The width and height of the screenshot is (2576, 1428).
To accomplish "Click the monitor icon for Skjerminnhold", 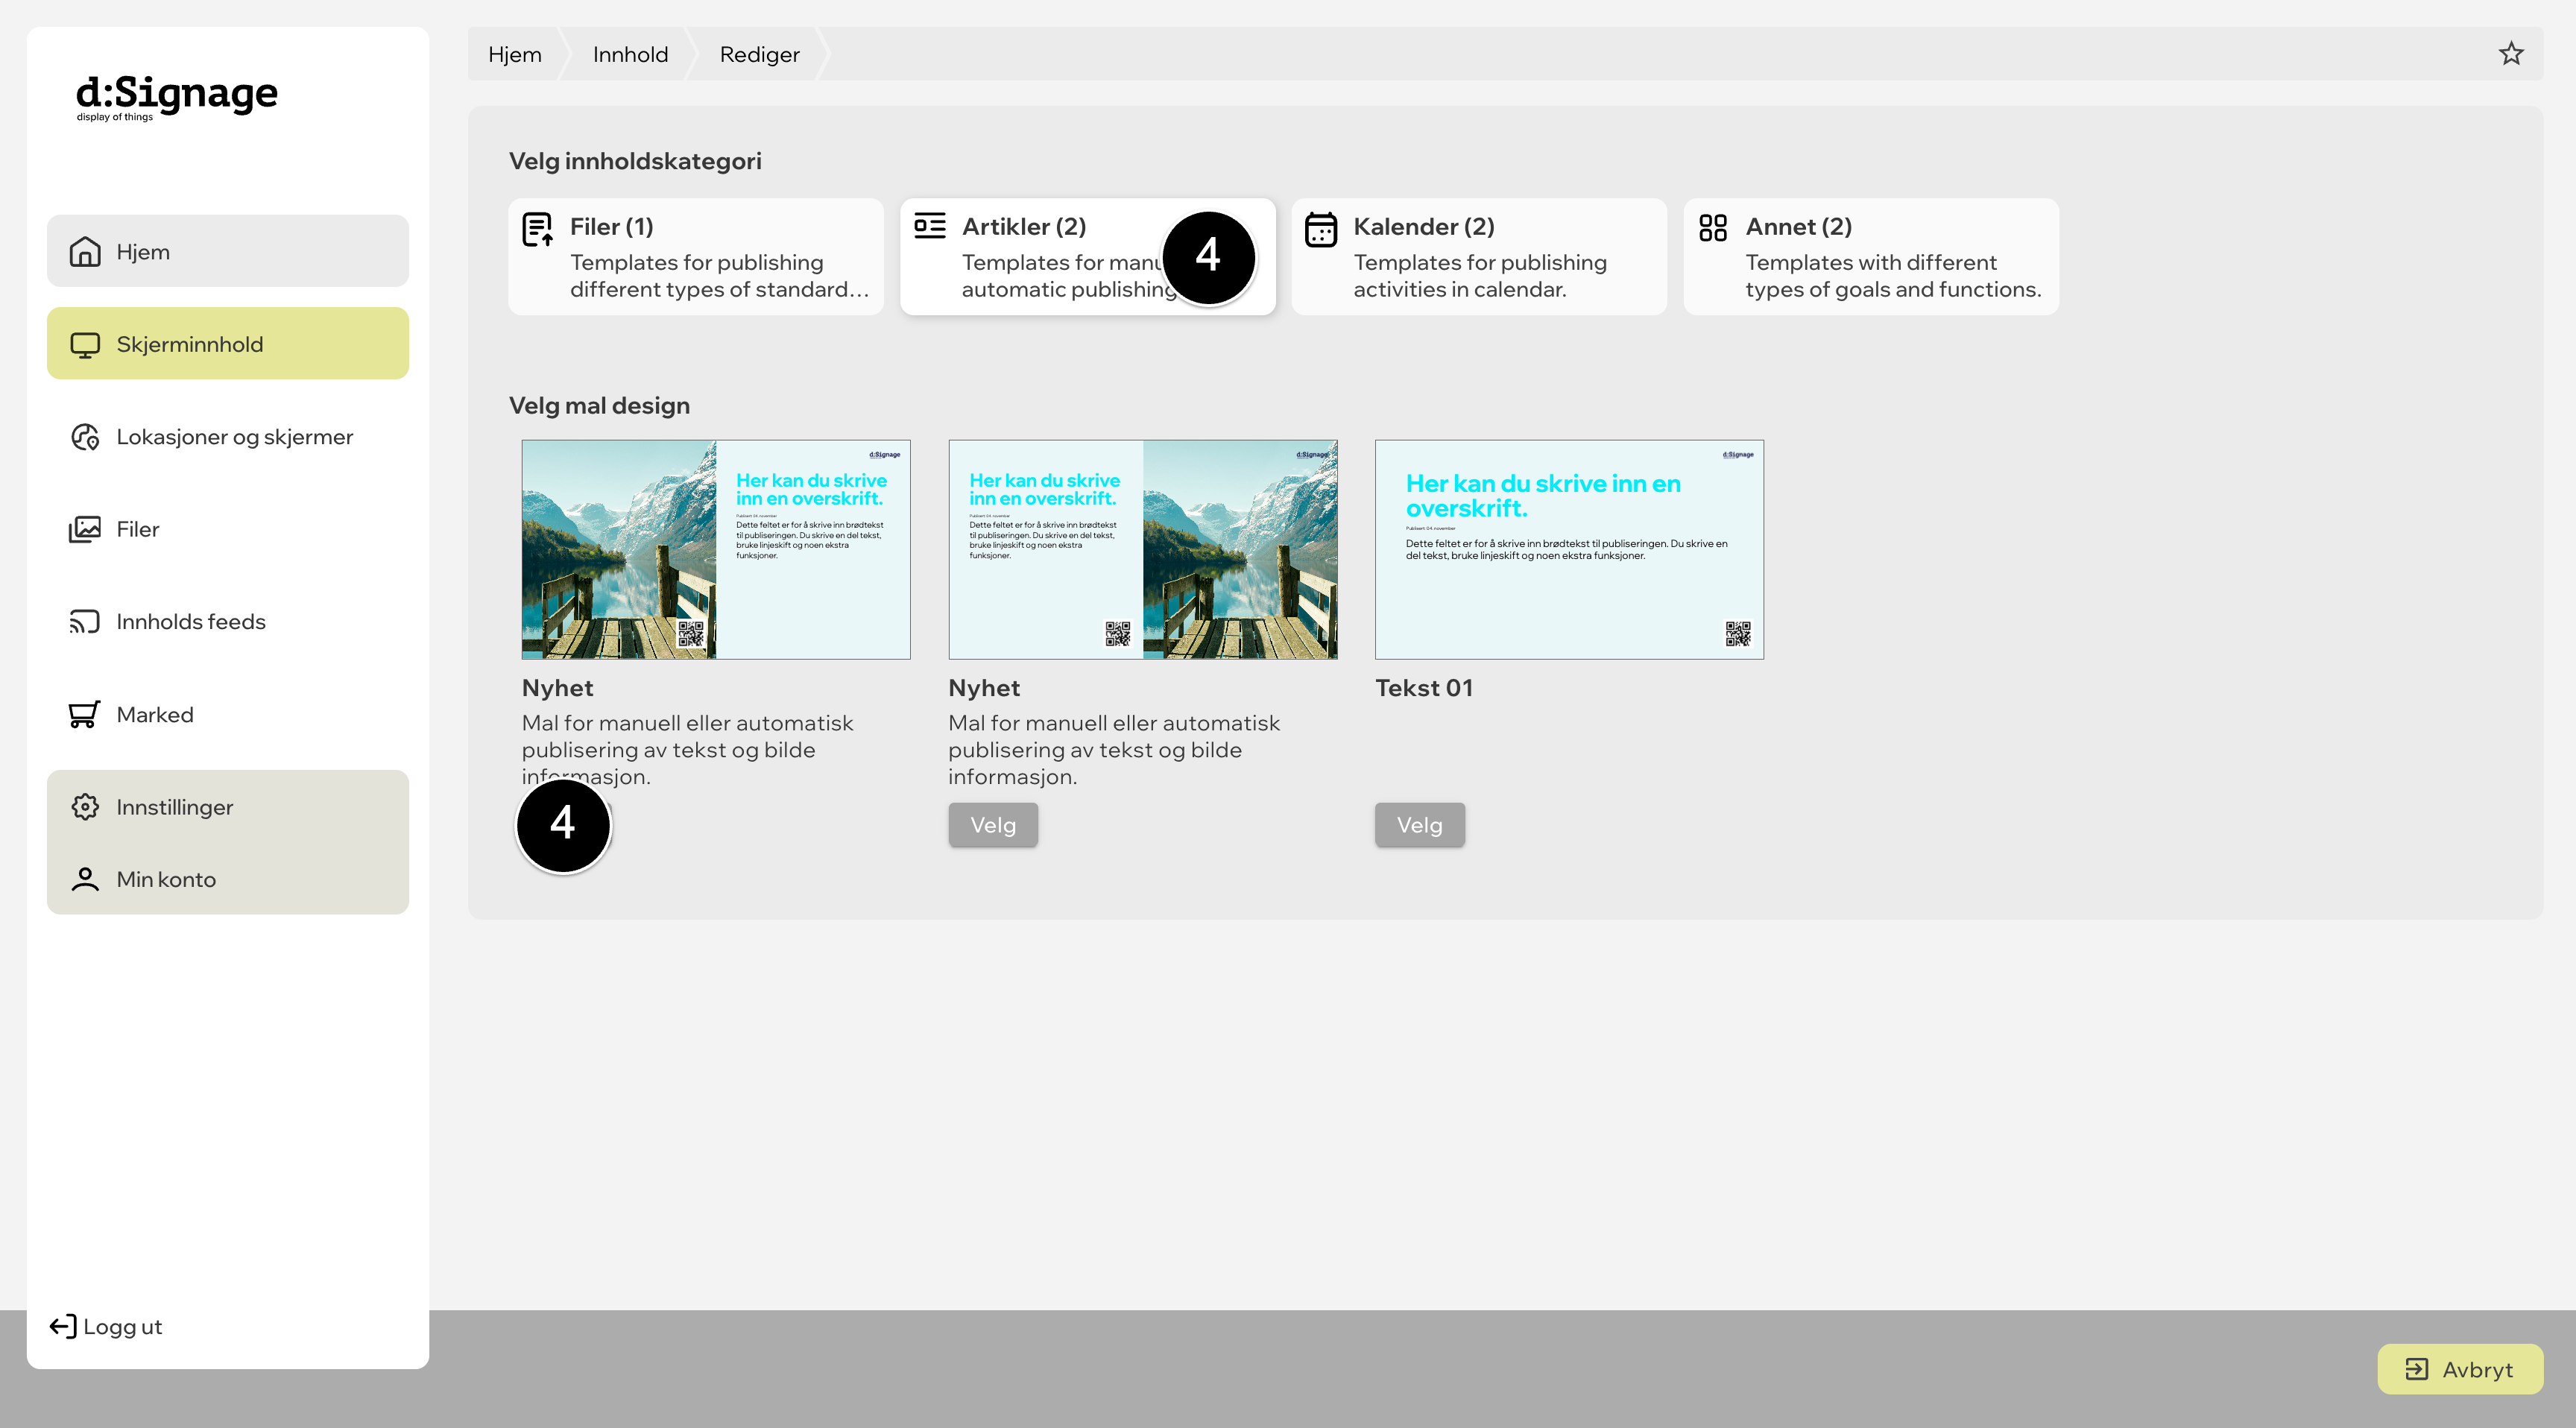I will (x=85, y=345).
